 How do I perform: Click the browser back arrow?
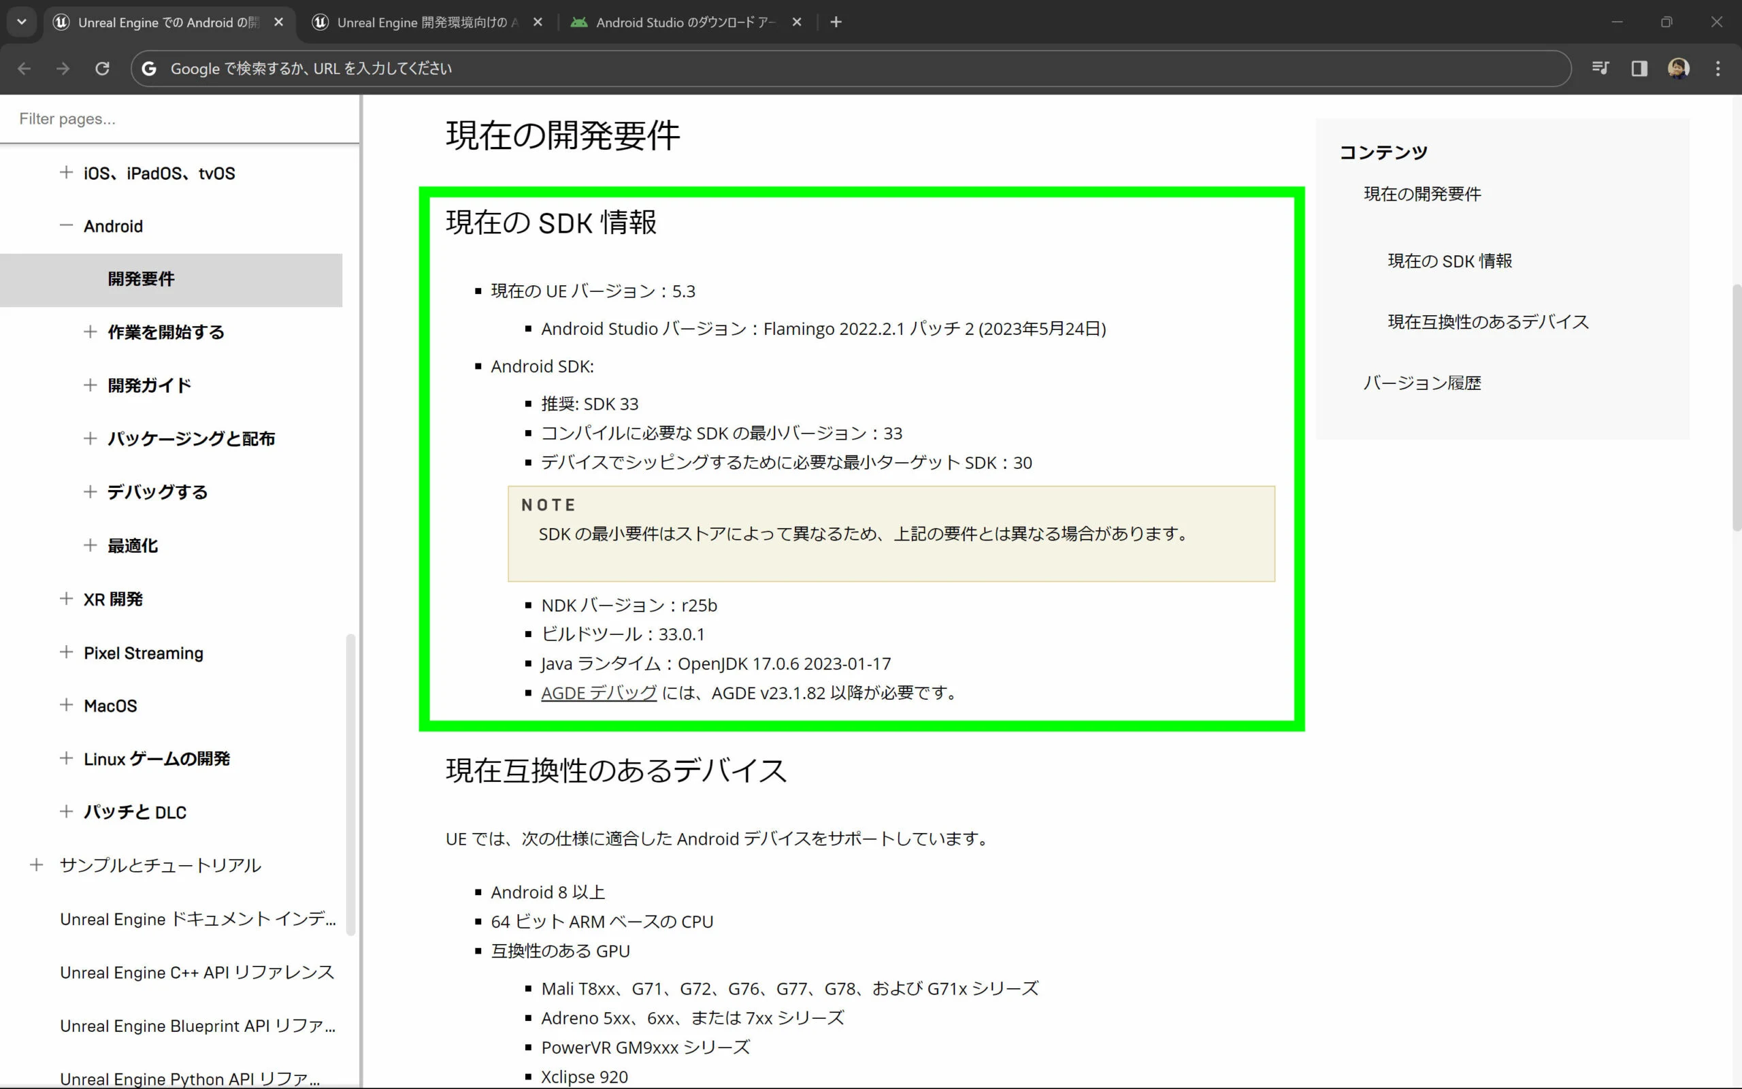24,69
